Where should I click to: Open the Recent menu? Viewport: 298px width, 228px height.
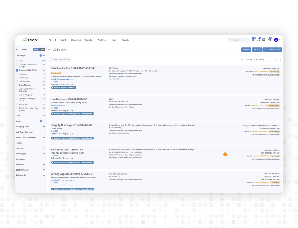tap(64, 40)
